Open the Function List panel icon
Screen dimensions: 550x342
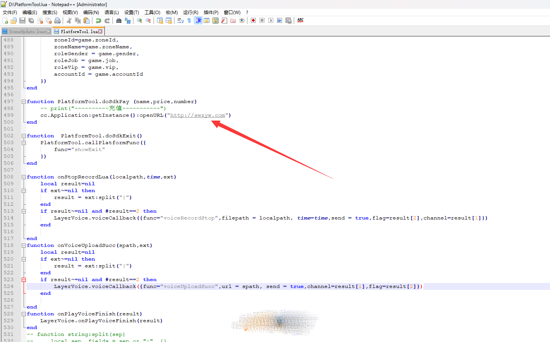click(224, 21)
